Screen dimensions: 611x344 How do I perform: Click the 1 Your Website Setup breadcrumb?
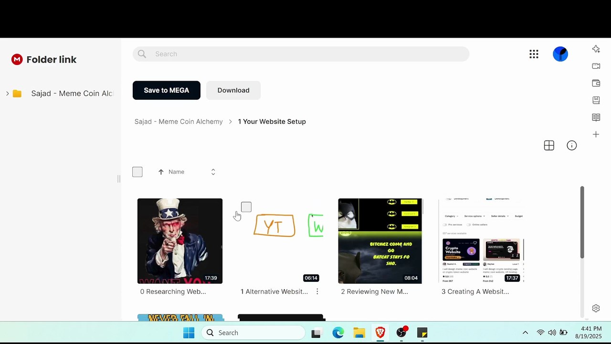[272, 121]
